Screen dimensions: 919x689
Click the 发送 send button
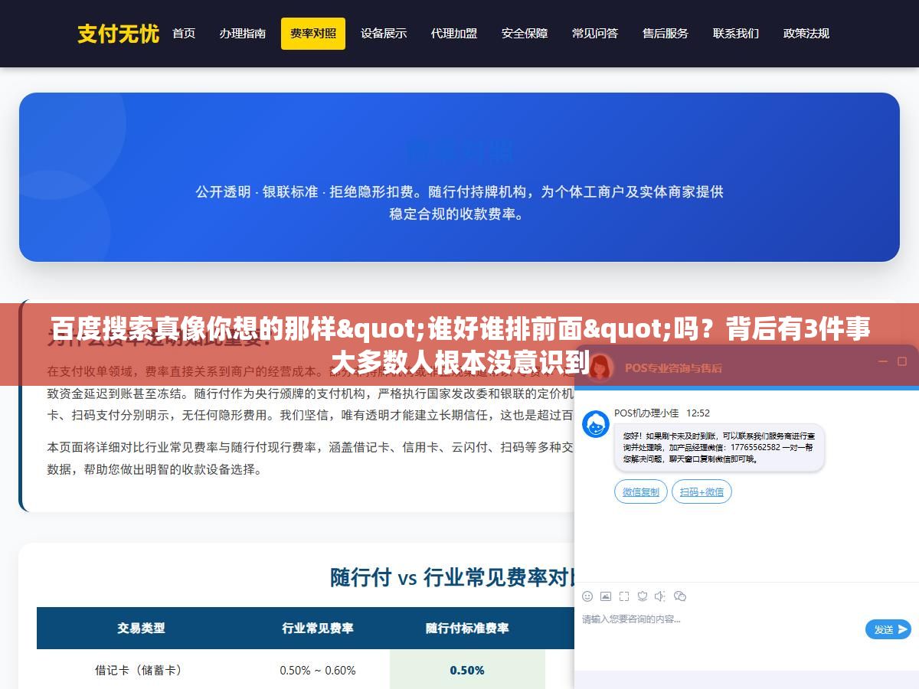point(888,629)
